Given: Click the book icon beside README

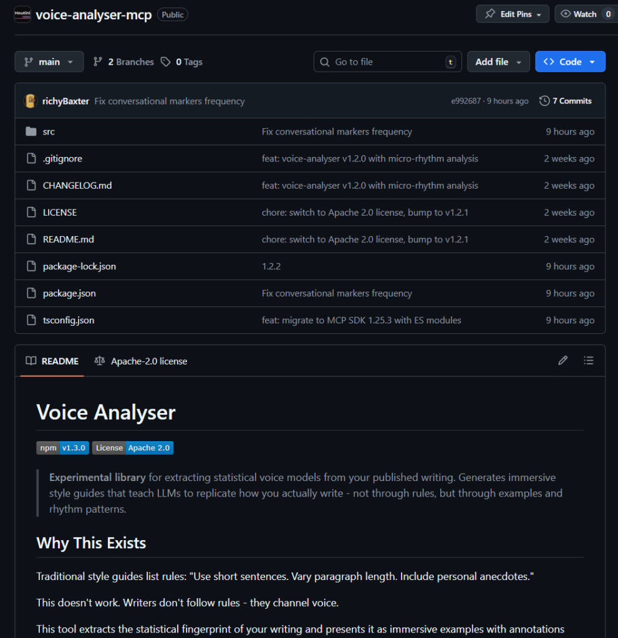Looking at the screenshot, I should (30, 361).
